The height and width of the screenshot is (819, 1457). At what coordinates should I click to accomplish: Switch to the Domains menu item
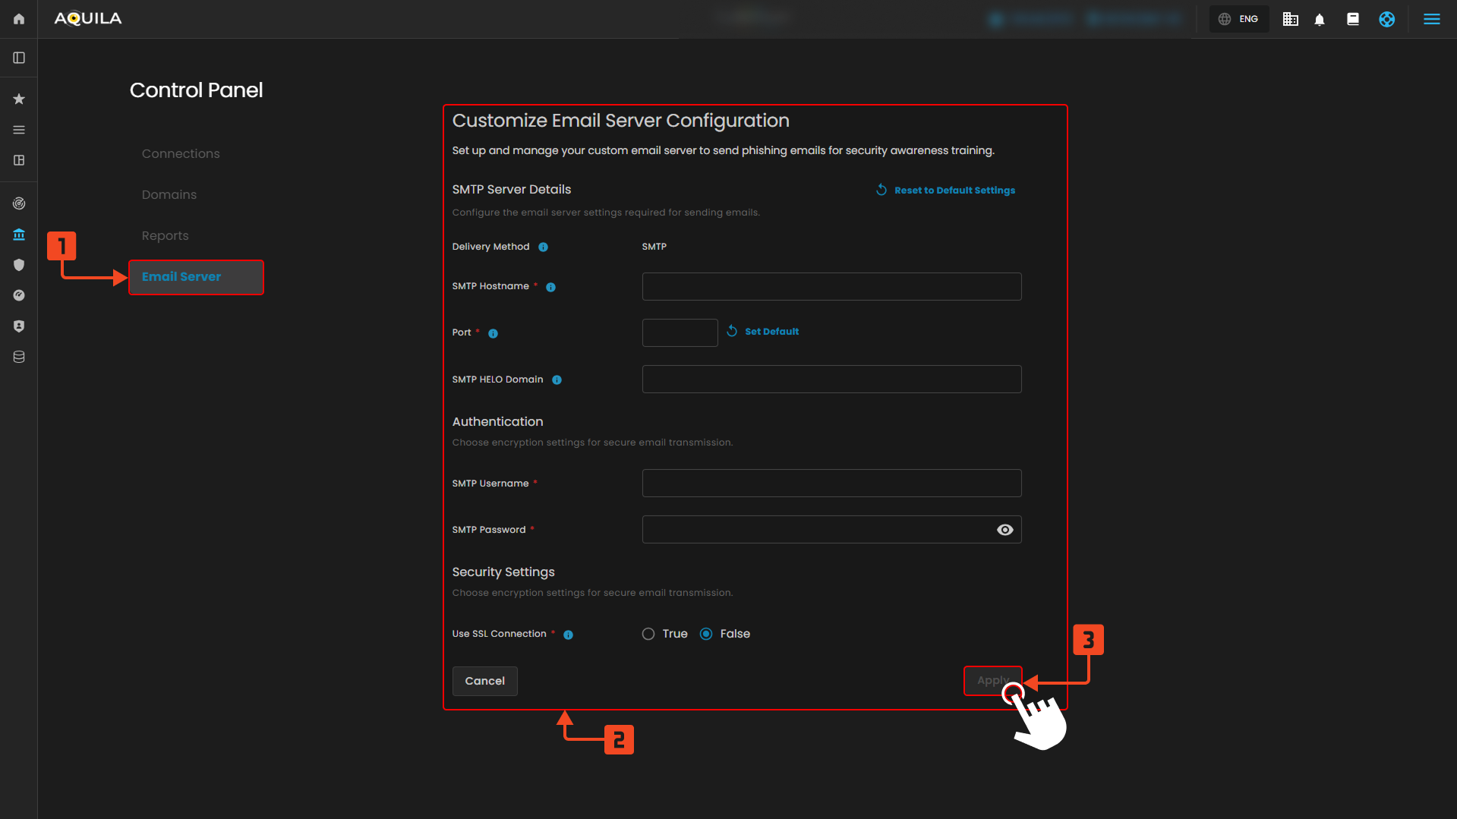pyautogui.click(x=169, y=195)
